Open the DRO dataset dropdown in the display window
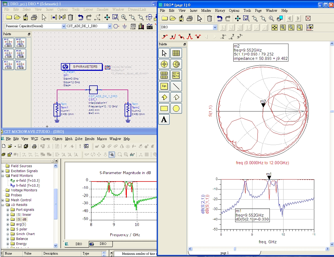 (215, 27)
